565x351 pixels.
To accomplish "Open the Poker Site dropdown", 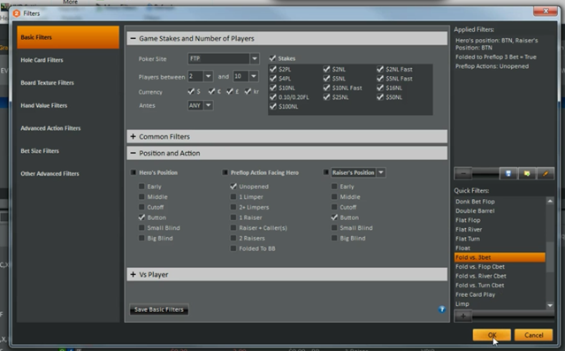I will point(255,58).
